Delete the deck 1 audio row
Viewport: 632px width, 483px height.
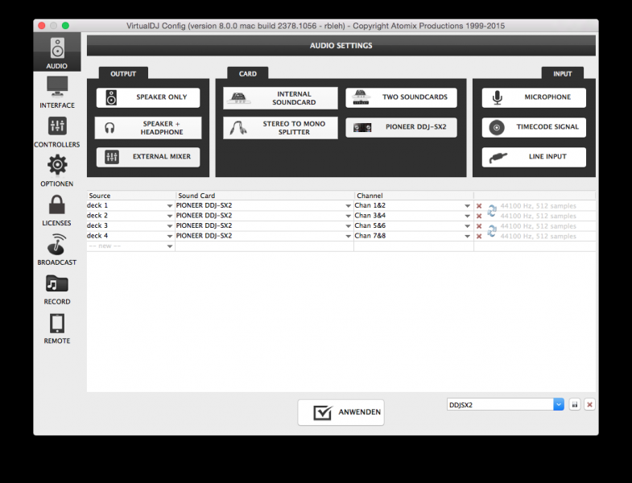pyautogui.click(x=479, y=205)
